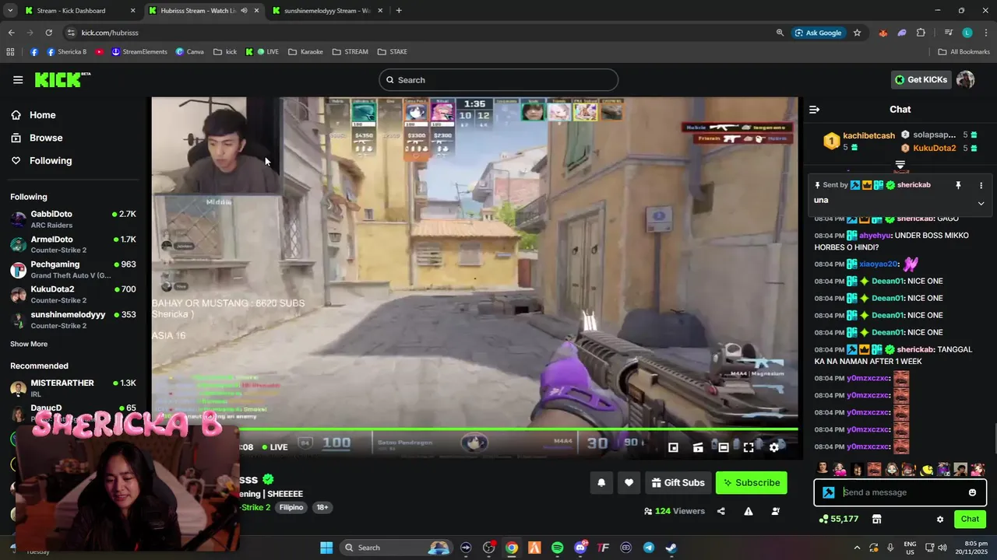This screenshot has height=560, width=997.
Task: Open the media control icon in the toolbar
Action: click(948, 33)
